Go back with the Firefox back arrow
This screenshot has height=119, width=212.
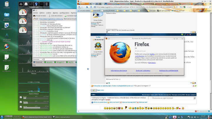point(79,7)
